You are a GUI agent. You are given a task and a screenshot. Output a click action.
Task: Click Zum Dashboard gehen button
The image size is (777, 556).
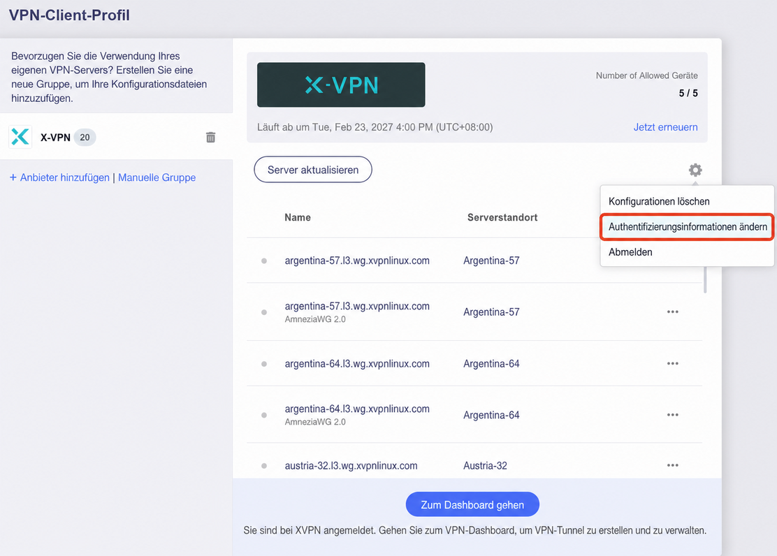472,504
